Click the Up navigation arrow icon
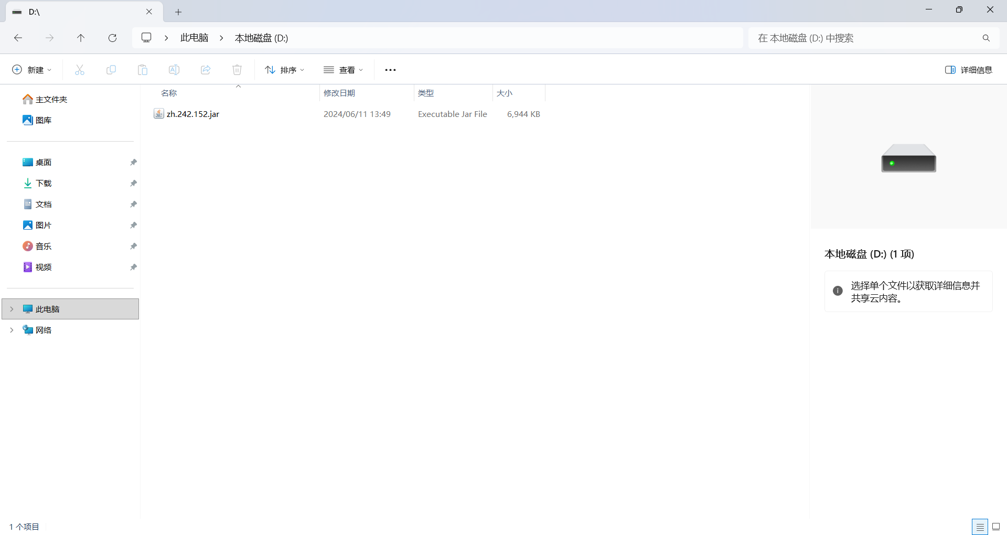 click(x=81, y=38)
